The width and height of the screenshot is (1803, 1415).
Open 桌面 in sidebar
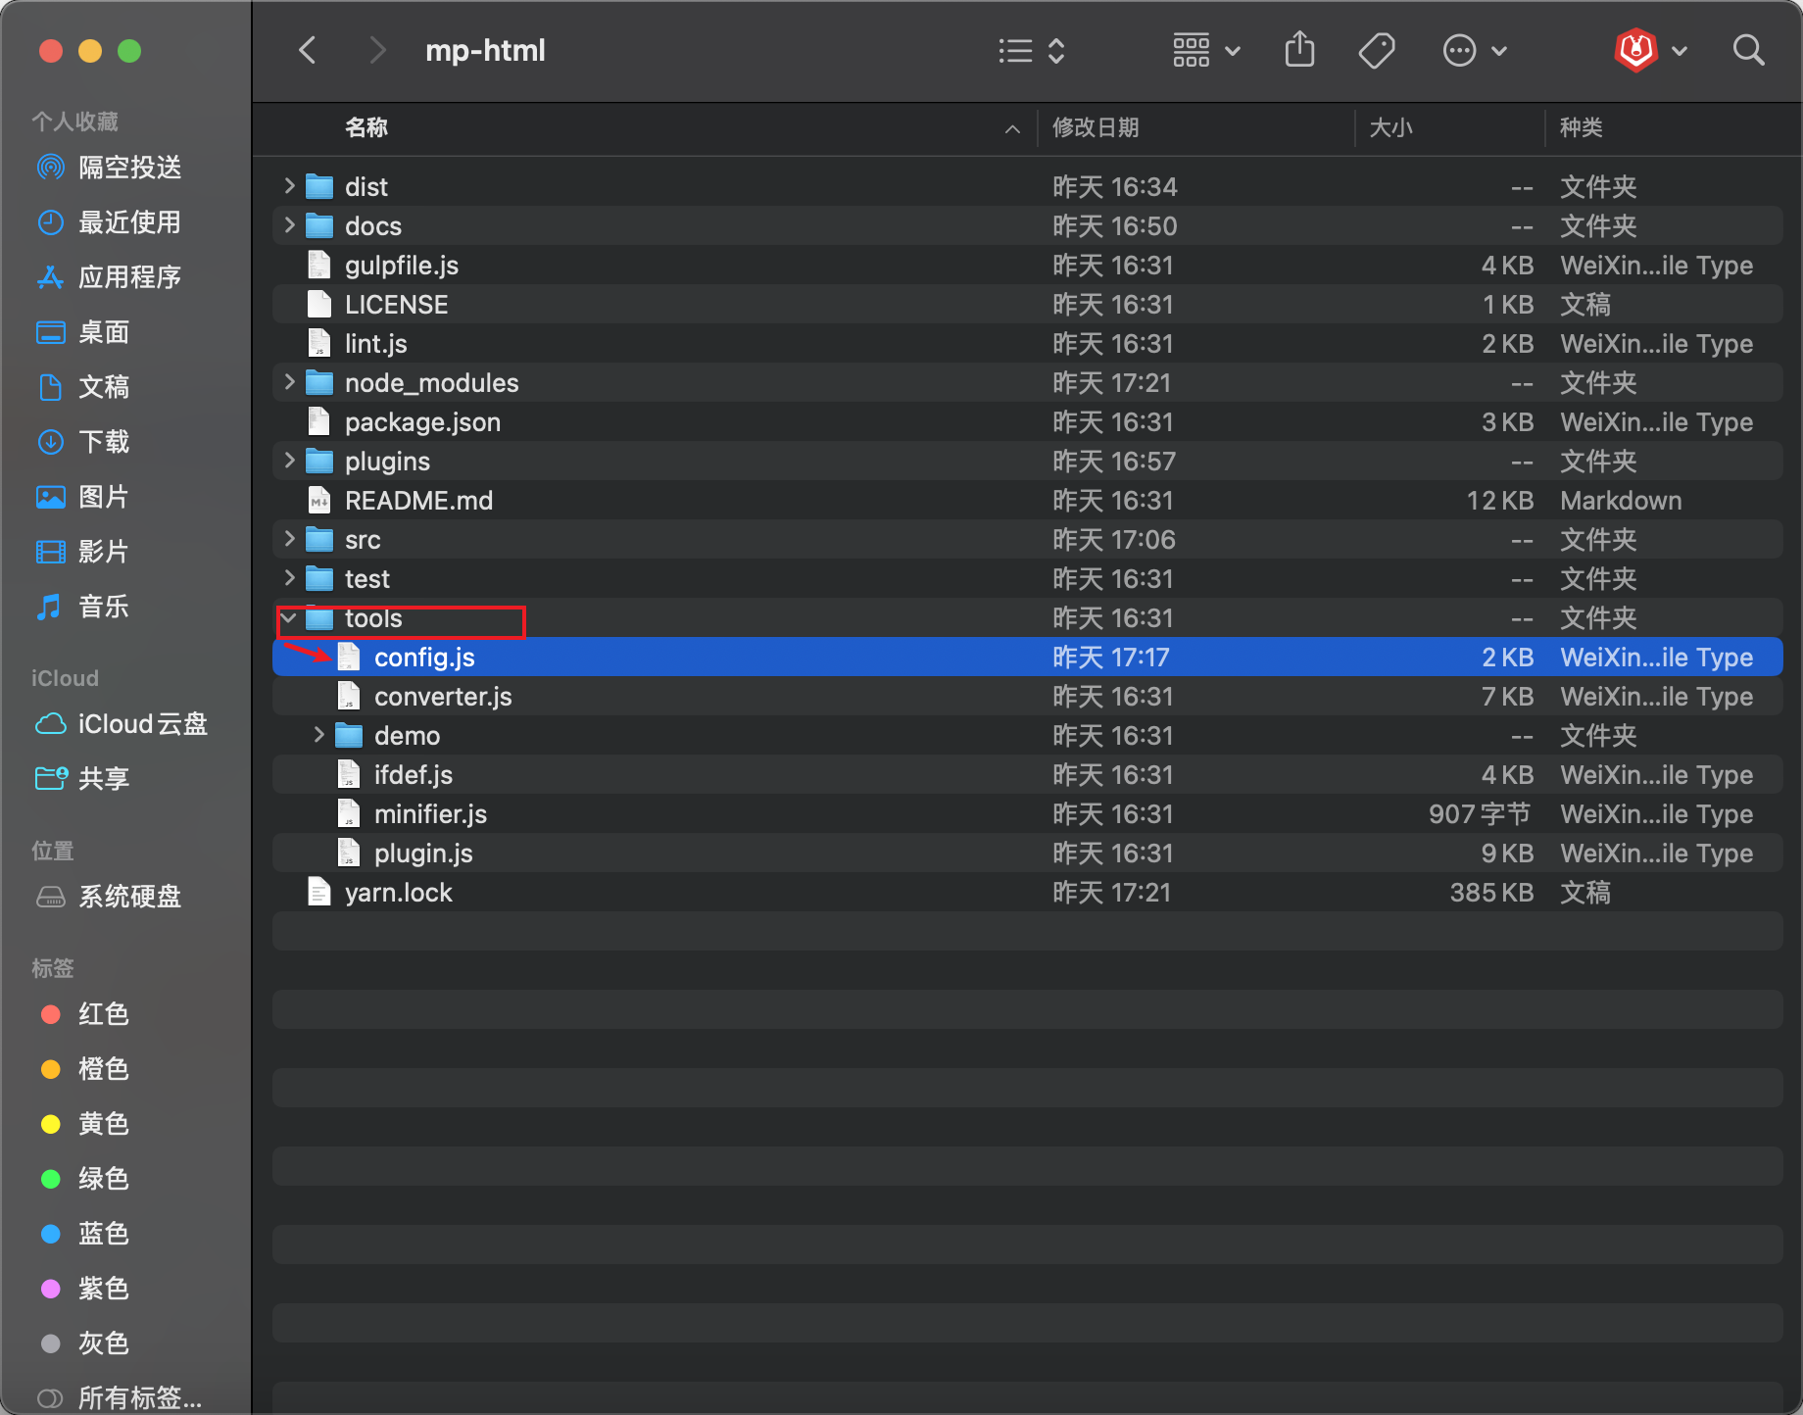84,332
